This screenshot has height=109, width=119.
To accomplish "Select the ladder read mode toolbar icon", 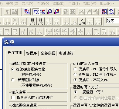I will point(36,12).
